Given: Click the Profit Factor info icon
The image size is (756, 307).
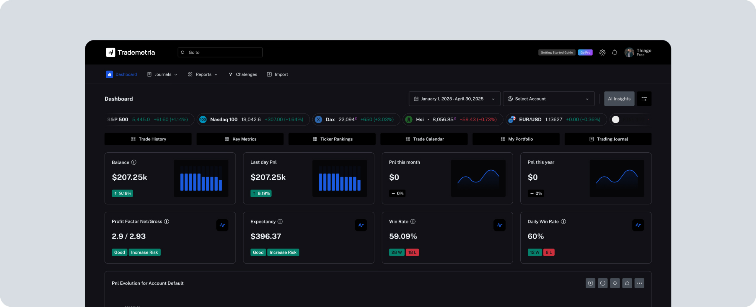Looking at the screenshot, I should pos(167,221).
